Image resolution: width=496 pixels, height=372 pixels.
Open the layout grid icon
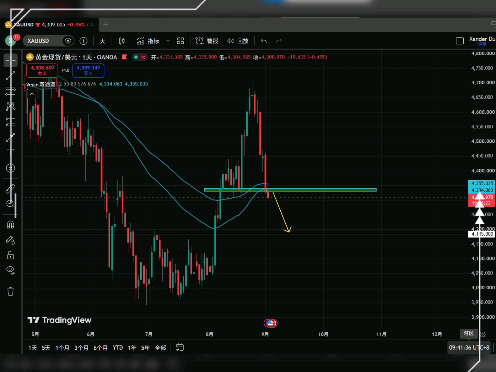(x=180, y=41)
